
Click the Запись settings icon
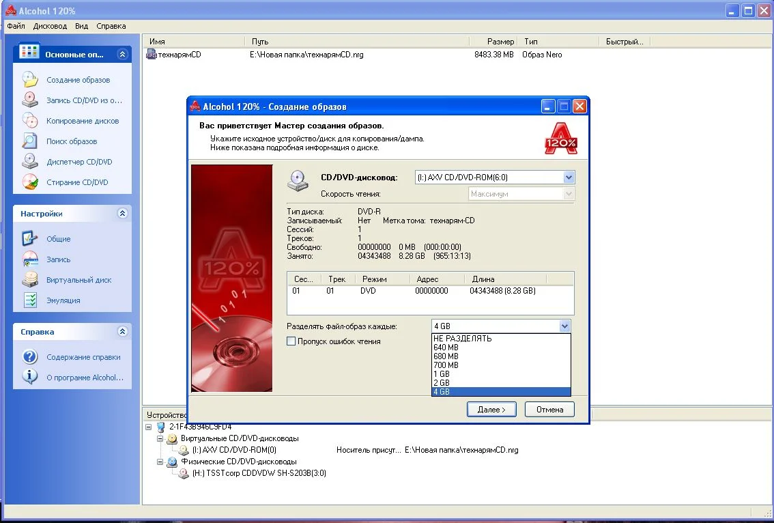(x=30, y=259)
